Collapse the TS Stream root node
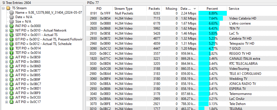Viewport: 277px width, 110px height. [3, 8]
